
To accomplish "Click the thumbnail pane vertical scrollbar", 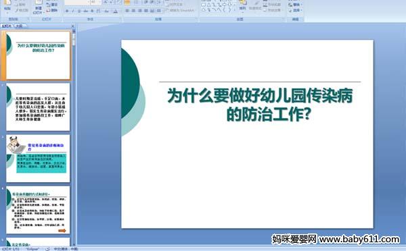I will click(74, 137).
